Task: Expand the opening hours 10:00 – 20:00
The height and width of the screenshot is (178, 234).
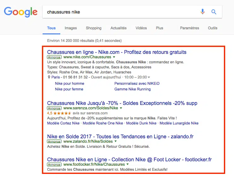Action: (149, 77)
